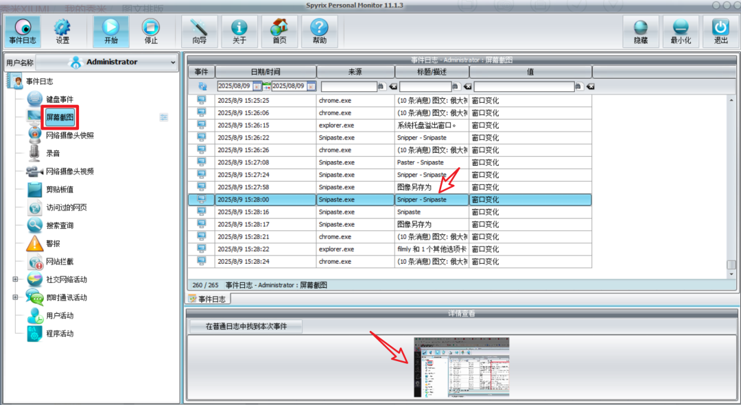This screenshot has width=741, height=405.
Task: Select the 15:28:16 Snipaste row
Action: (x=390, y=212)
